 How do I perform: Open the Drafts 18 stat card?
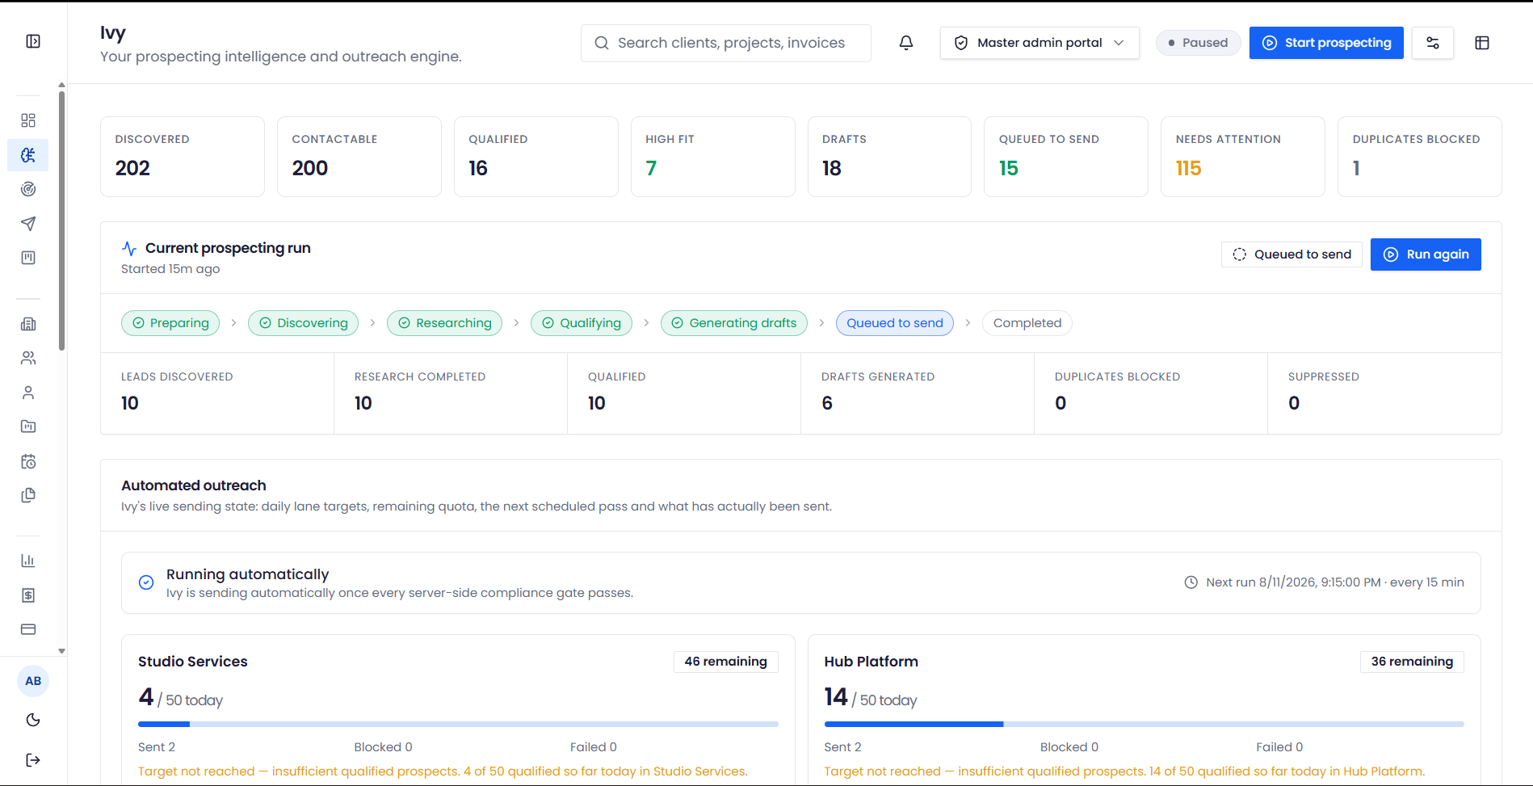(889, 157)
